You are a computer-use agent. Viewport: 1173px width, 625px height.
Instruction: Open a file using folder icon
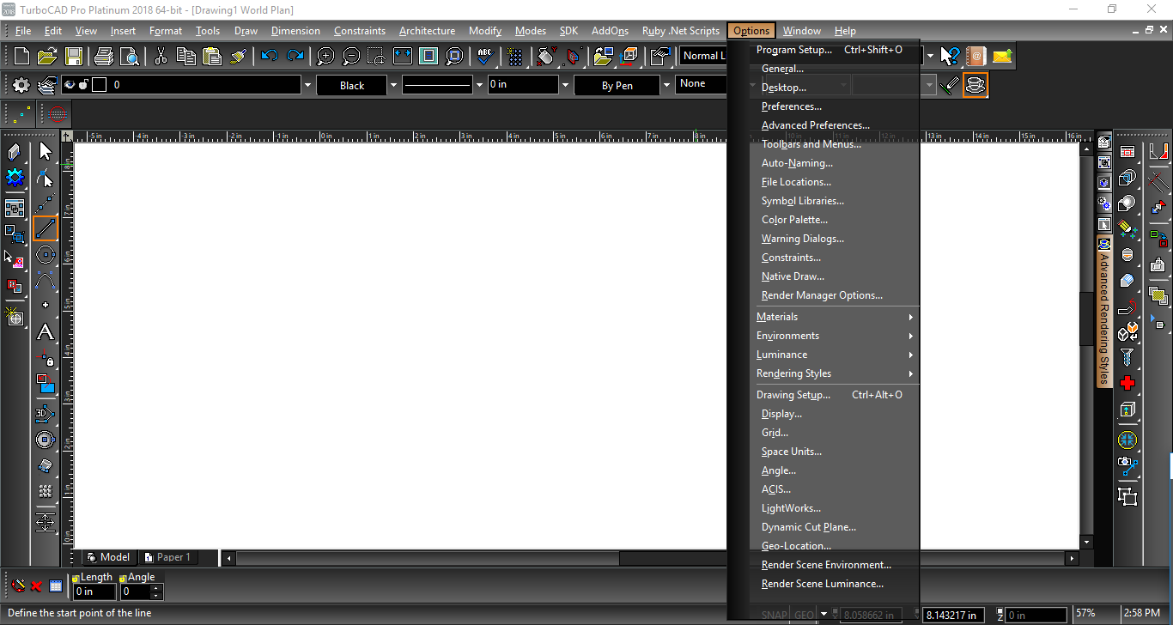tap(47, 57)
